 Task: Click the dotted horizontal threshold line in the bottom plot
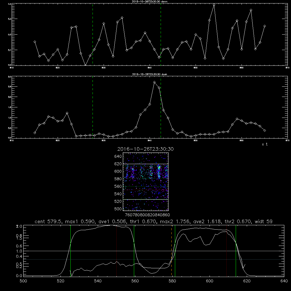click(154, 259)
